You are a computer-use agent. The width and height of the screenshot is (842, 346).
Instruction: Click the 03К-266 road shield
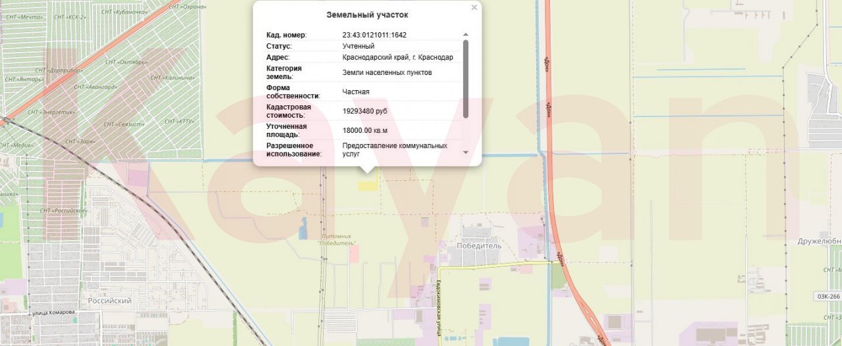click(x=827, y=297)
